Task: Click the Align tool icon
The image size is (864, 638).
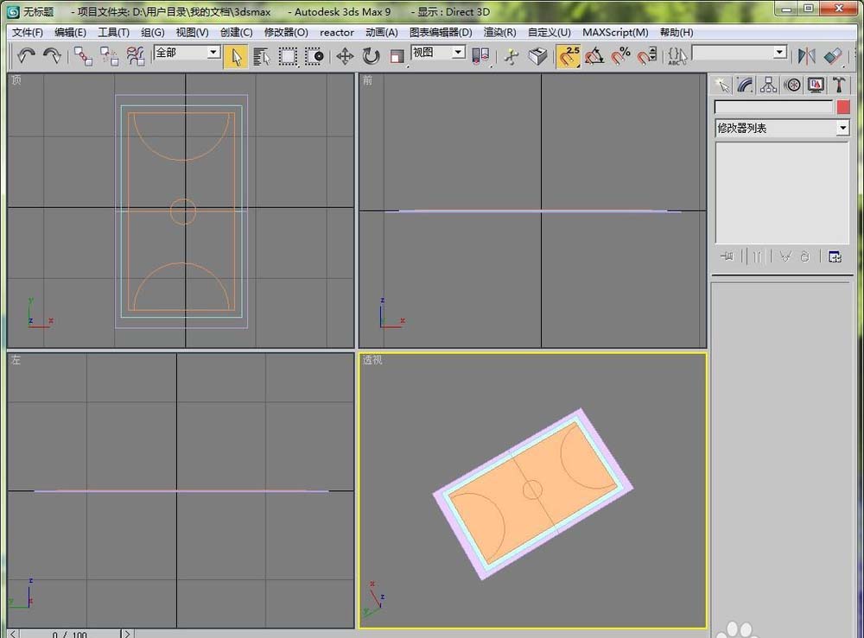Action: click(x=833, y=56)
